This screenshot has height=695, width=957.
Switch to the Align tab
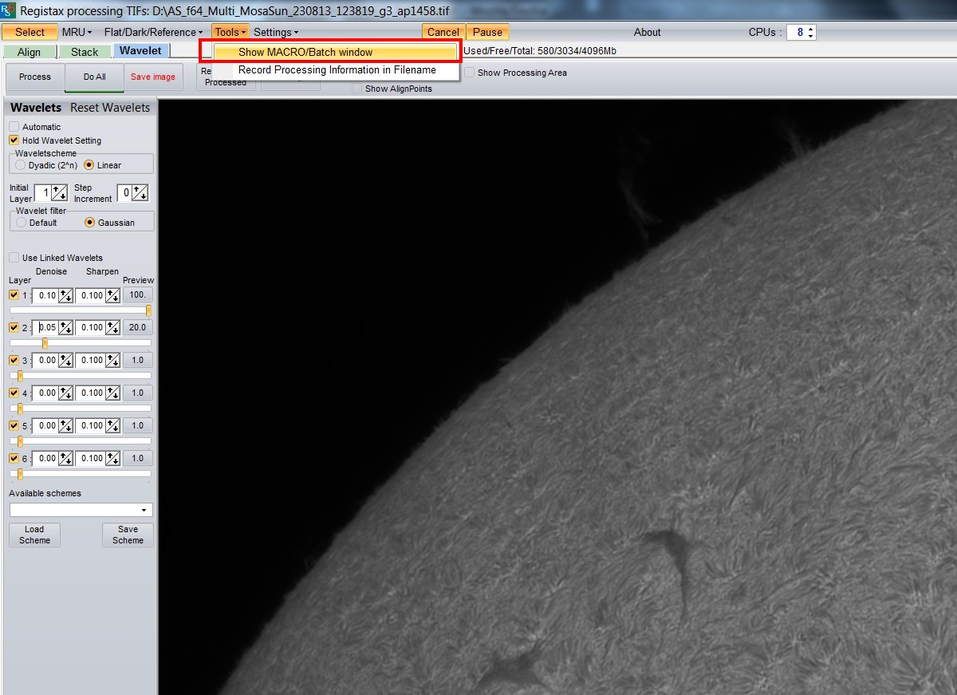[30, 52]
